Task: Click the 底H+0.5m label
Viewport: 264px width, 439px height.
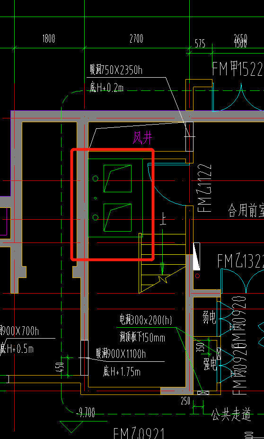Action: [17, 349]
